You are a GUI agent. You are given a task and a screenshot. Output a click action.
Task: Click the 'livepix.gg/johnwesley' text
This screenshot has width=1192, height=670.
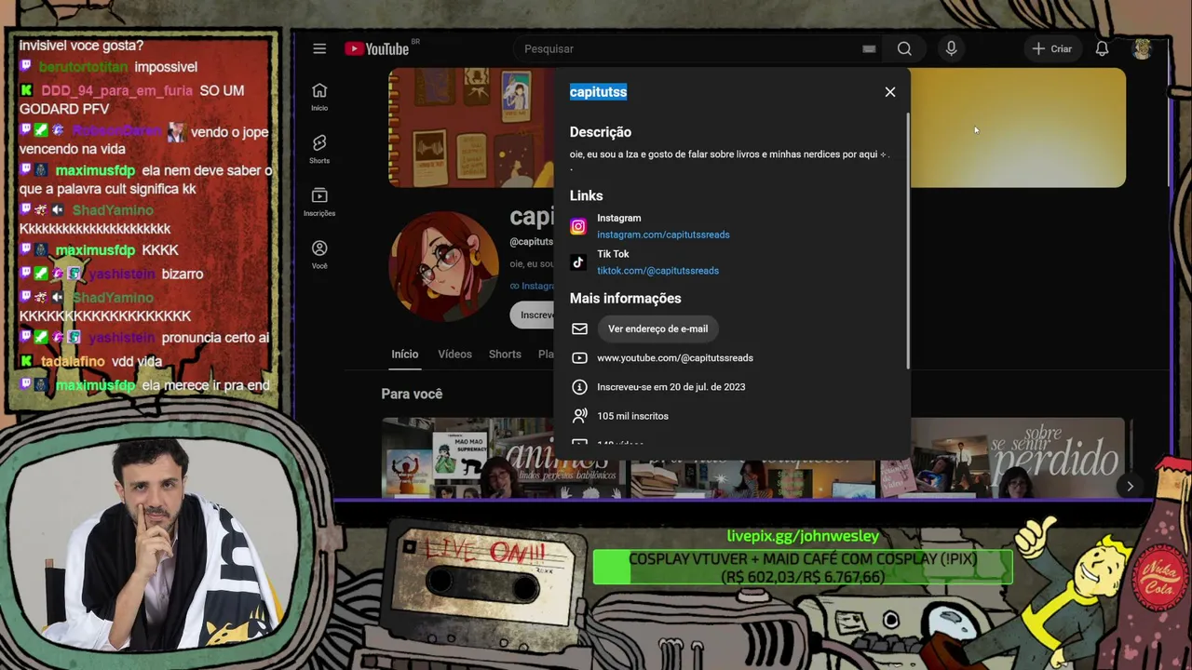[803, 536]
